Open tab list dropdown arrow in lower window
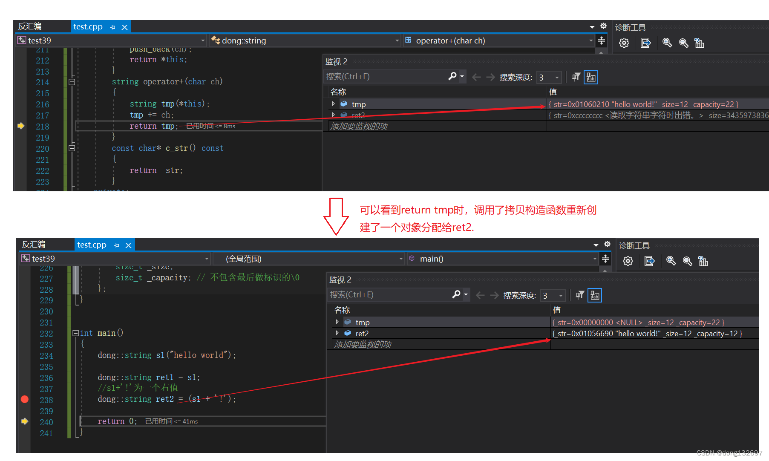Screen dimensions: 769x461 click(596, 245)
